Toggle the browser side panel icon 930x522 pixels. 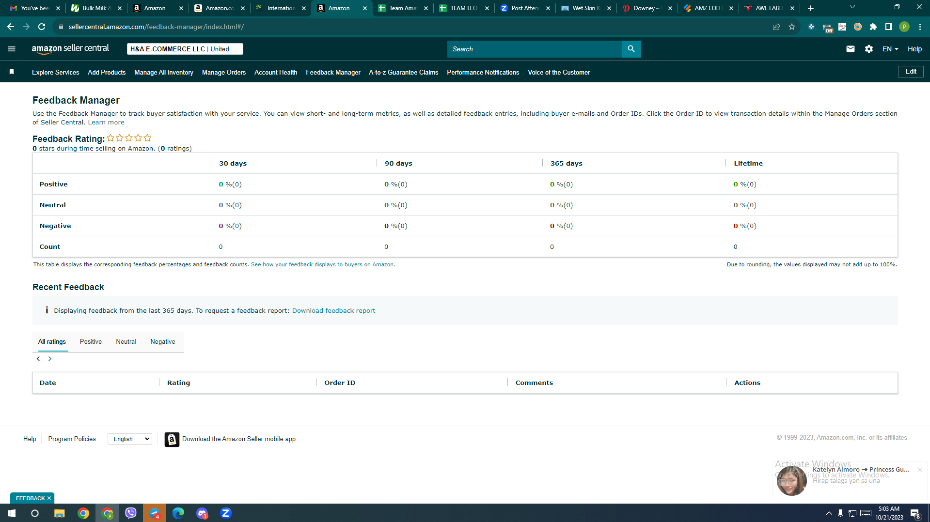coord(889,27)
